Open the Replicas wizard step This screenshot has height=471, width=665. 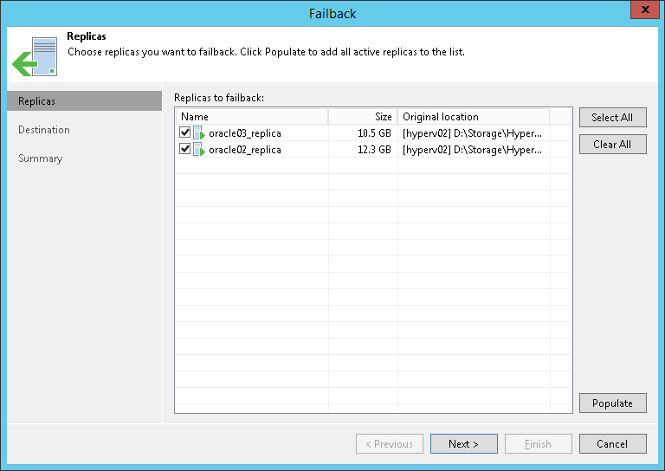click(36, 101)
